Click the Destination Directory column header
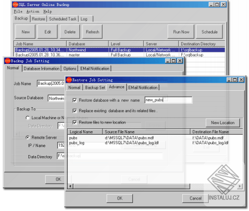Image resolution: width=249 pixels, height=211 pixels. click(x=202, y=44)
